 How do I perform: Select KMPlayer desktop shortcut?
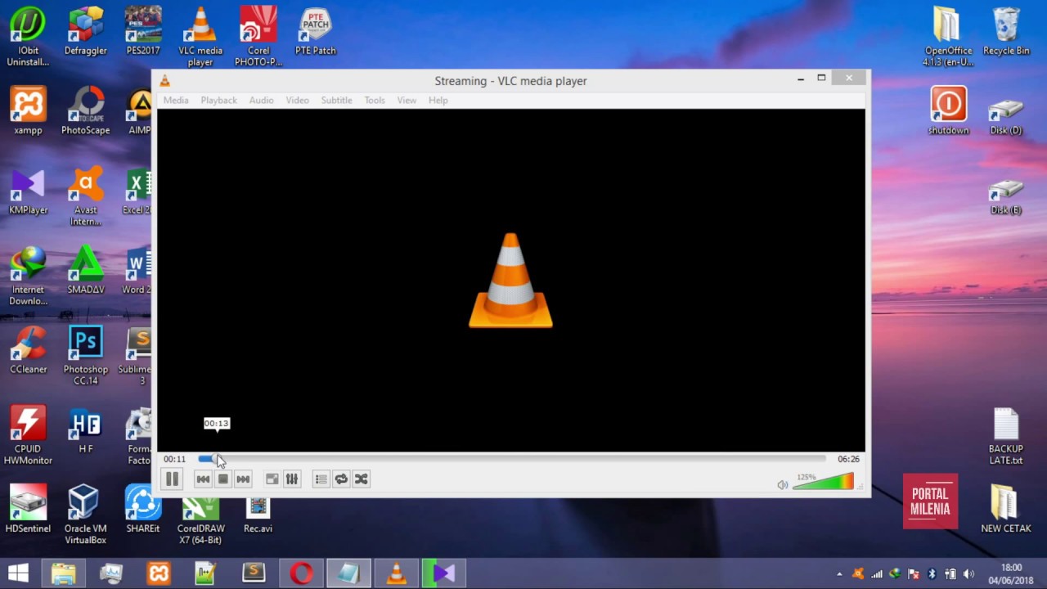coord(28,191)
